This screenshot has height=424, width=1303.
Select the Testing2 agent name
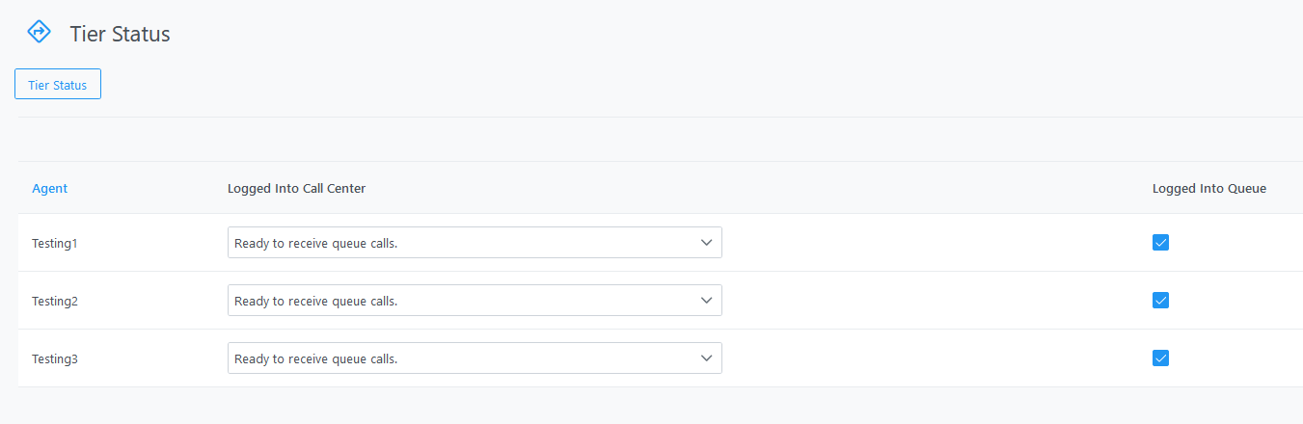(54, 302)
